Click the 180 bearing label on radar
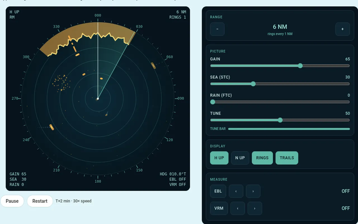358x224 pixels. [x=98, y=181]
